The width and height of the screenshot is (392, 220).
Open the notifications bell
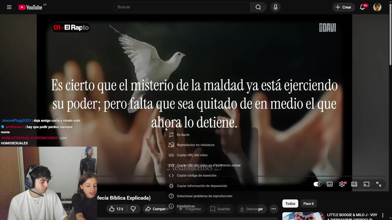coord(363,7)
